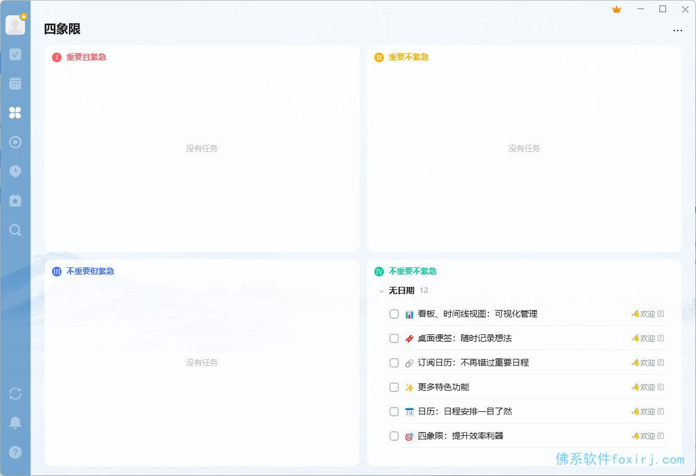The image size is (696, 476).
Task: Open task 更多特色功能
Action: pyautogui.click(x=443, y=388)
